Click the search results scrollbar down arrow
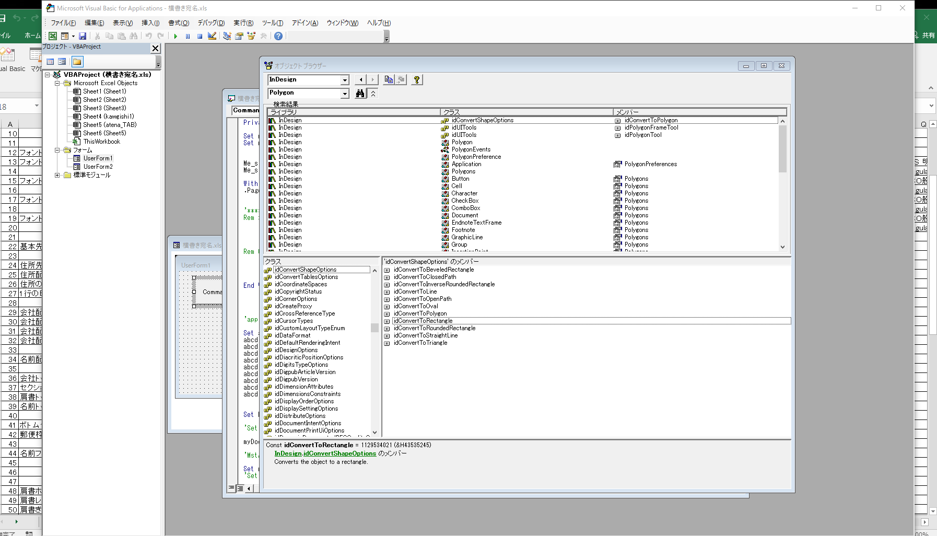The image size is (937, 536). [782, 247]
